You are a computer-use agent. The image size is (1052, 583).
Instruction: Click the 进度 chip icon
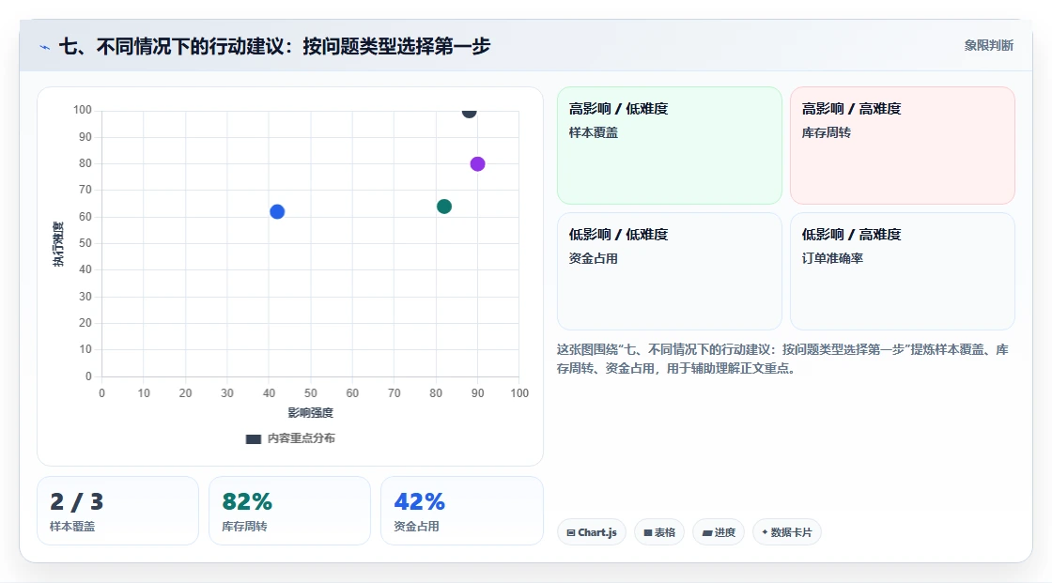pos(707,532)
